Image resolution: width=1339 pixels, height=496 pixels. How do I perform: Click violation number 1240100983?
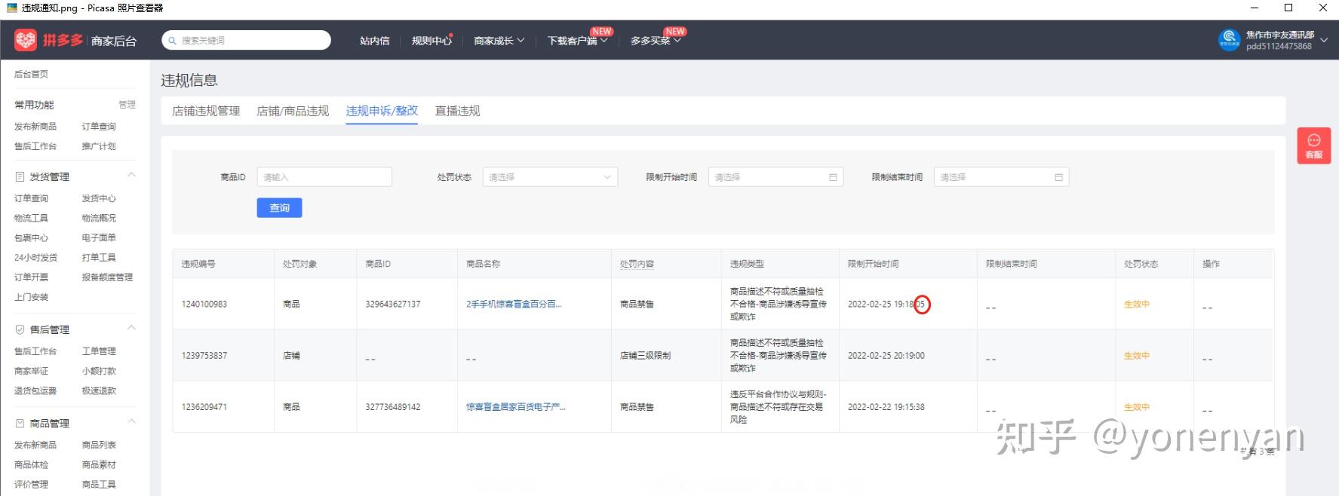[204, 305]
